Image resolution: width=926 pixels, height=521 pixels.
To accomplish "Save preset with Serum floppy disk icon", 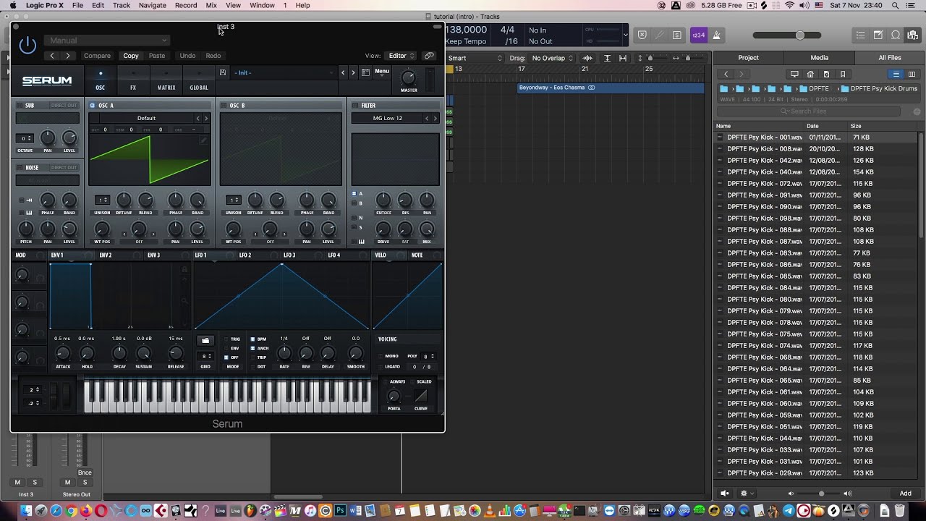I will pos(222,72).
